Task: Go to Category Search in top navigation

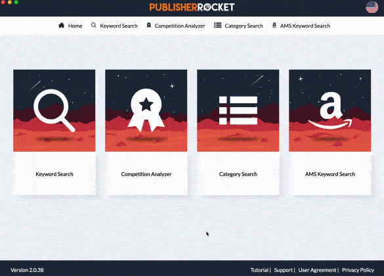Action: point(244,26)
